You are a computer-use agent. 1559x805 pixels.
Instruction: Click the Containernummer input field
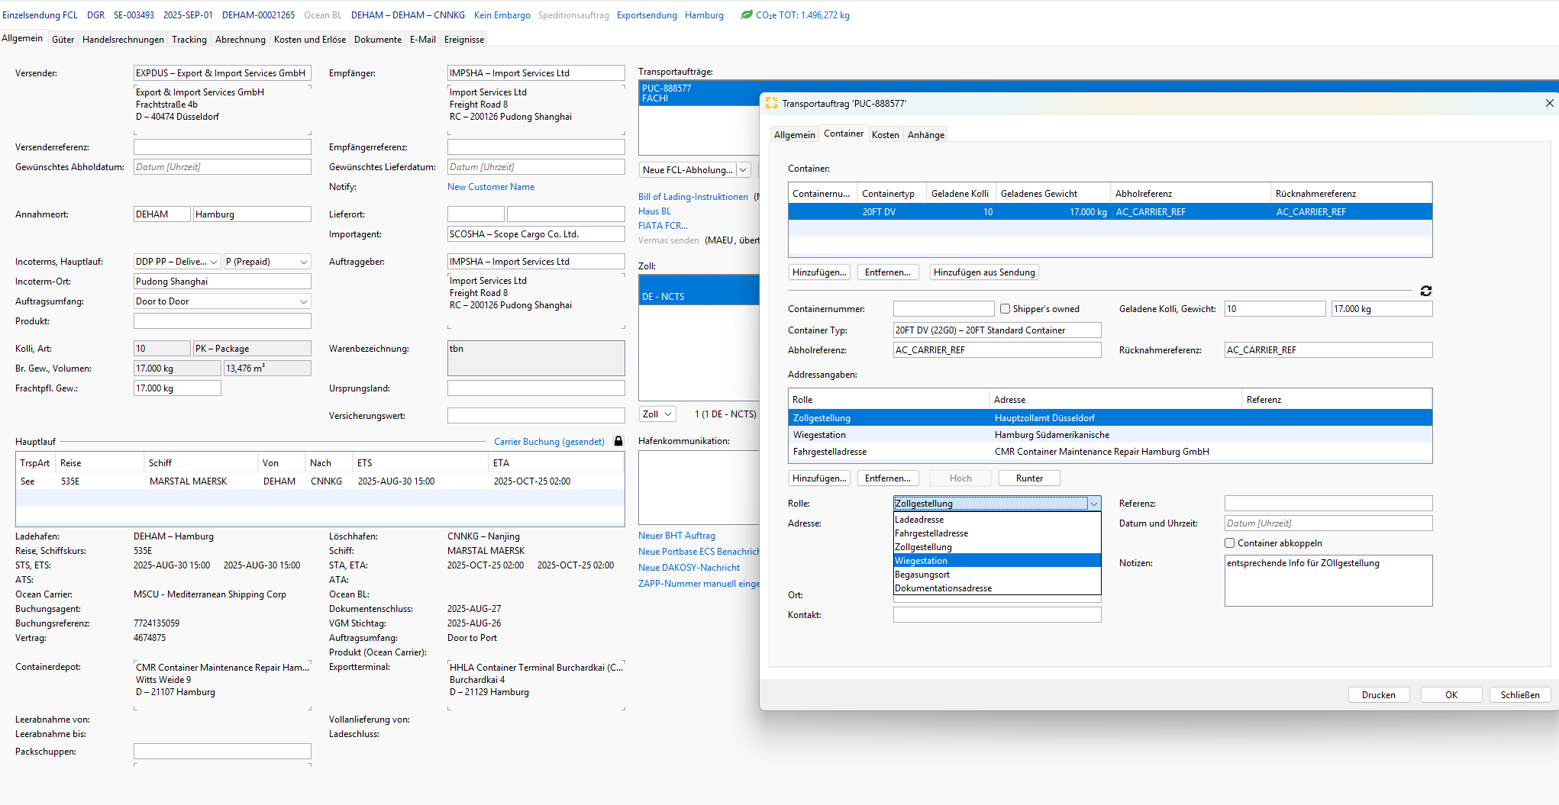pyautogui.click(x=944, y=309)
